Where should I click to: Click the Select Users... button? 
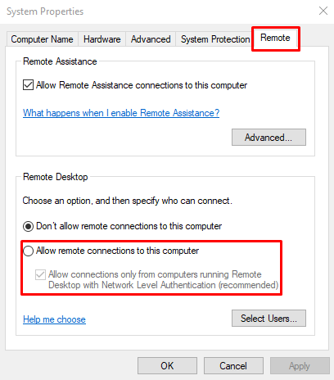tap(269, 318)
